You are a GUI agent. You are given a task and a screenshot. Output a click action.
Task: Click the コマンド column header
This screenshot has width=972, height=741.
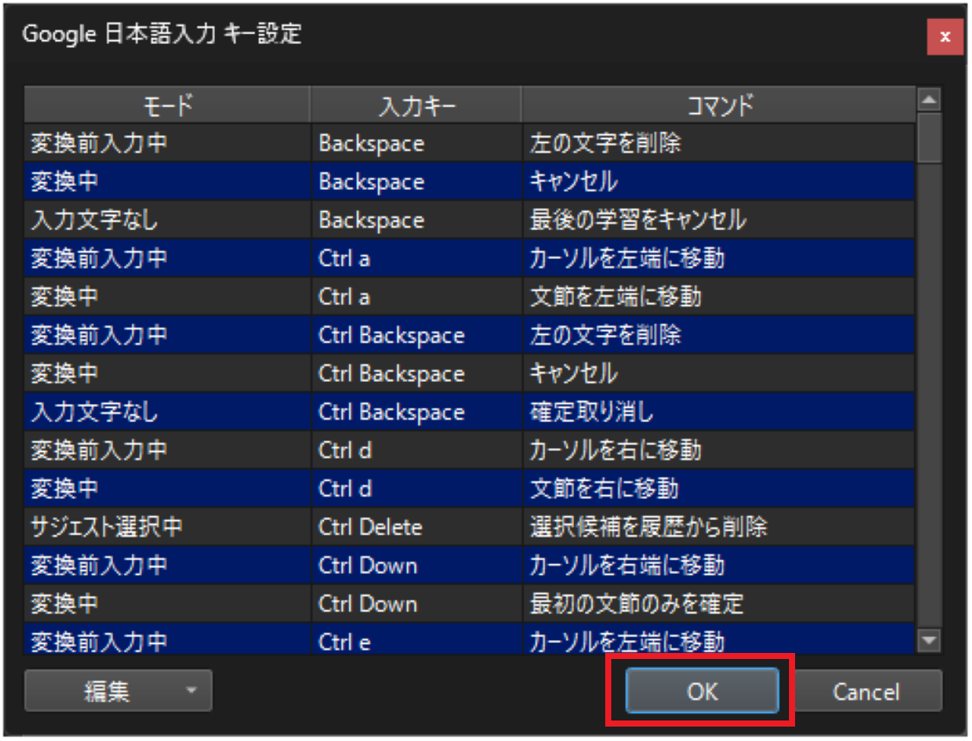[717, 105]
